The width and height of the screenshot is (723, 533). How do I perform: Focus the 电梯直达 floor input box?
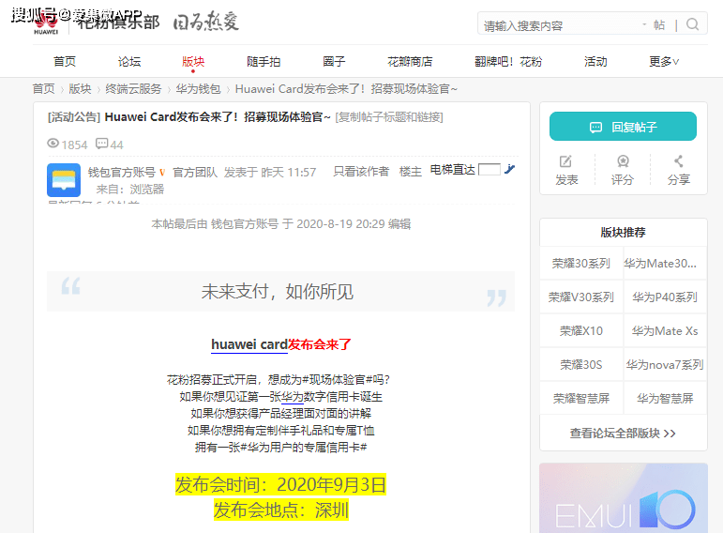coord(490,169)
